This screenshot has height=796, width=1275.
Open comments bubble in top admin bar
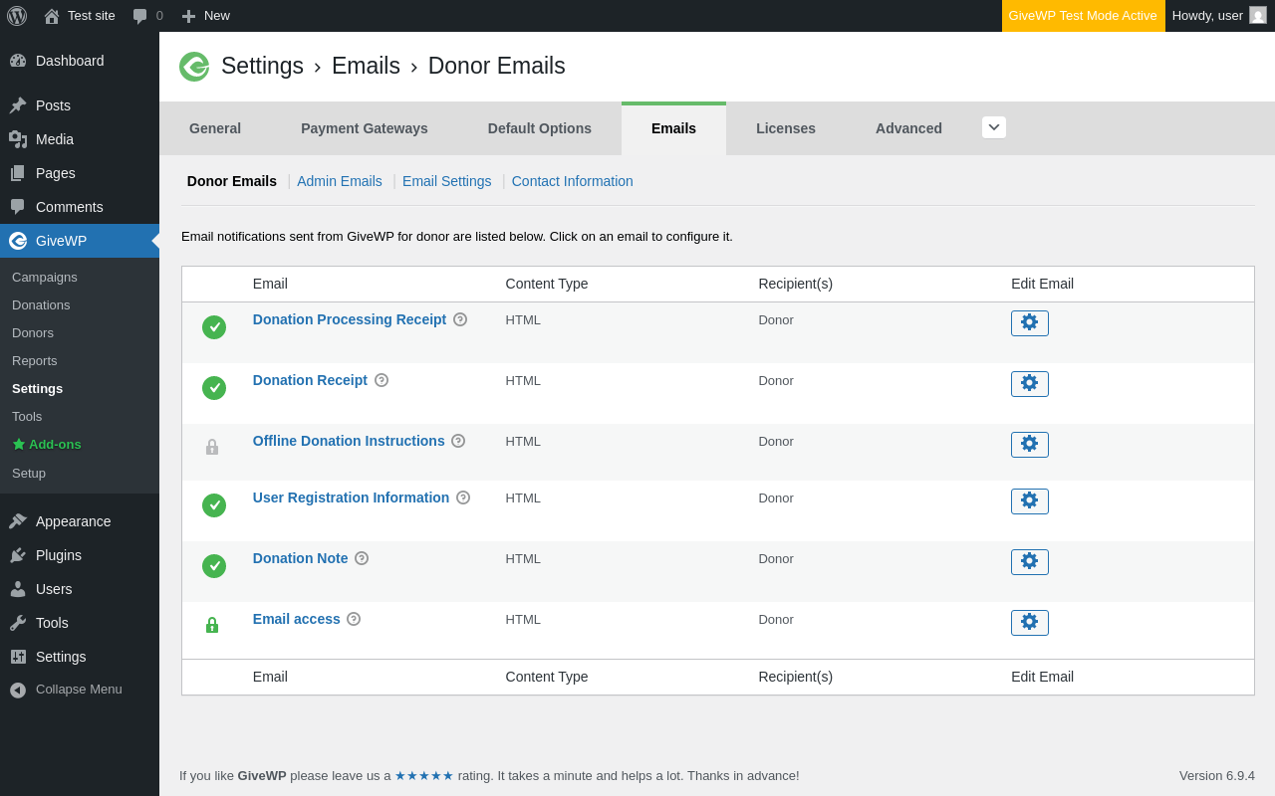tap(147, 16)
